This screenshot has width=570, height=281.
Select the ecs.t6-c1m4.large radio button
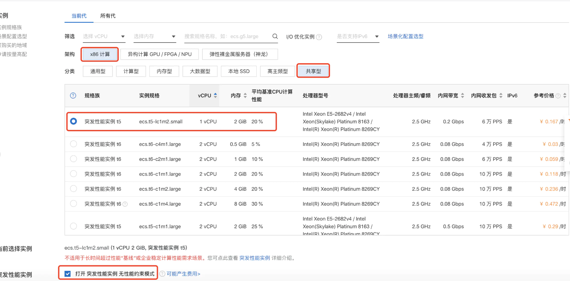pos(74,204)
